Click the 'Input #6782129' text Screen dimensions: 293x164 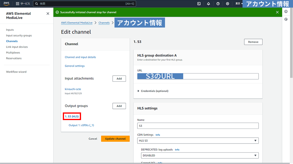pyautogui.click(x=73, y=93)
